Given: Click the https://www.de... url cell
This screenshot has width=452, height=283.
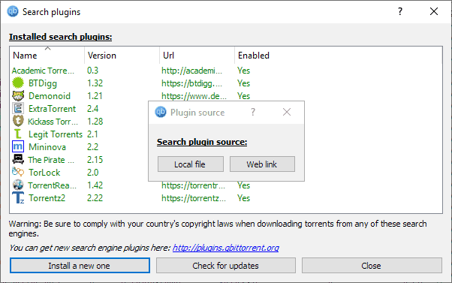Looking at the screenshot, I should pos(194,96).
